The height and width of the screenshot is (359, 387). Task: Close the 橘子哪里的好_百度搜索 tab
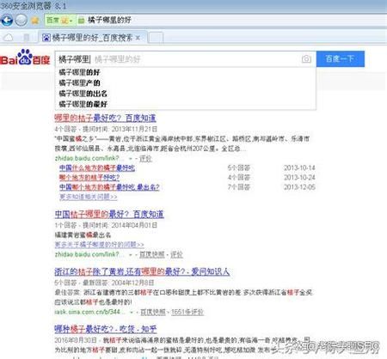click(138, 38)
